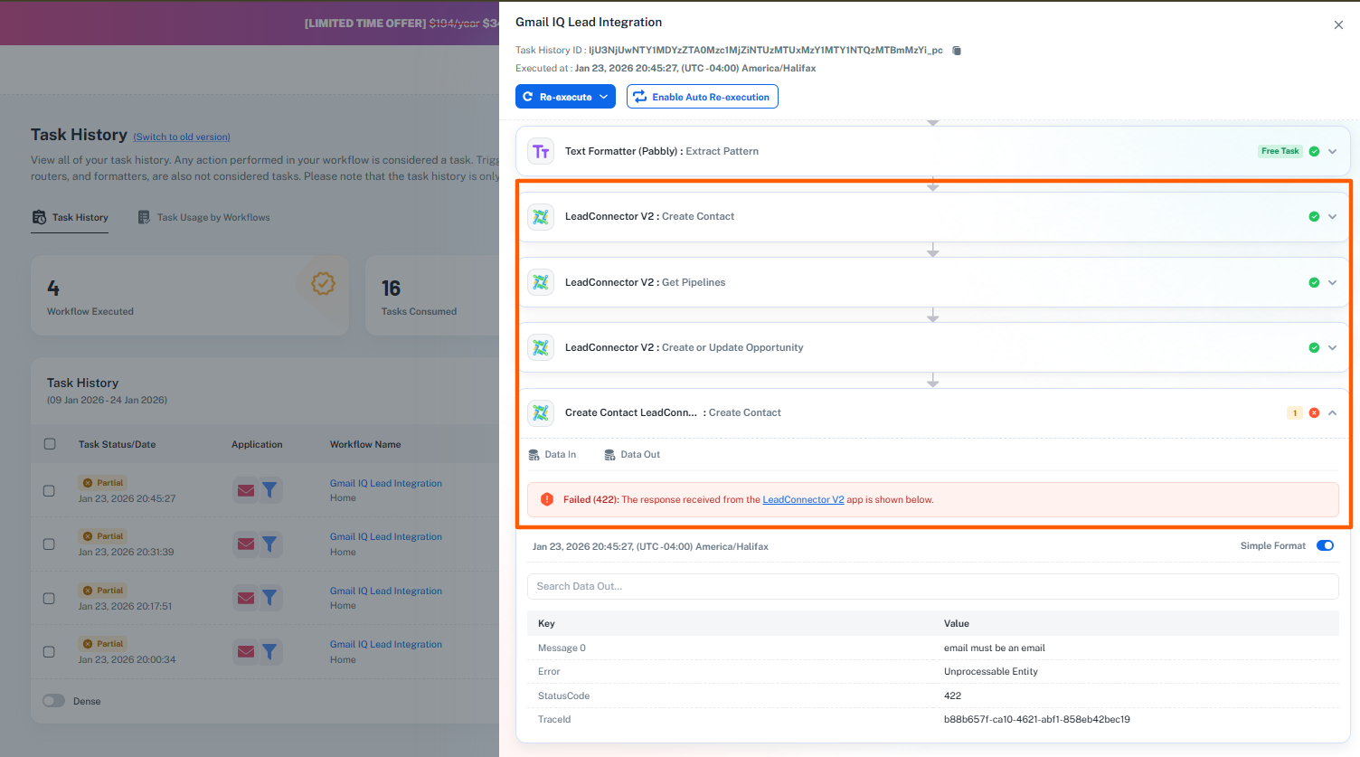Click LeadConnector icon on LeadConnector V2 : Create Contact step

541,217
